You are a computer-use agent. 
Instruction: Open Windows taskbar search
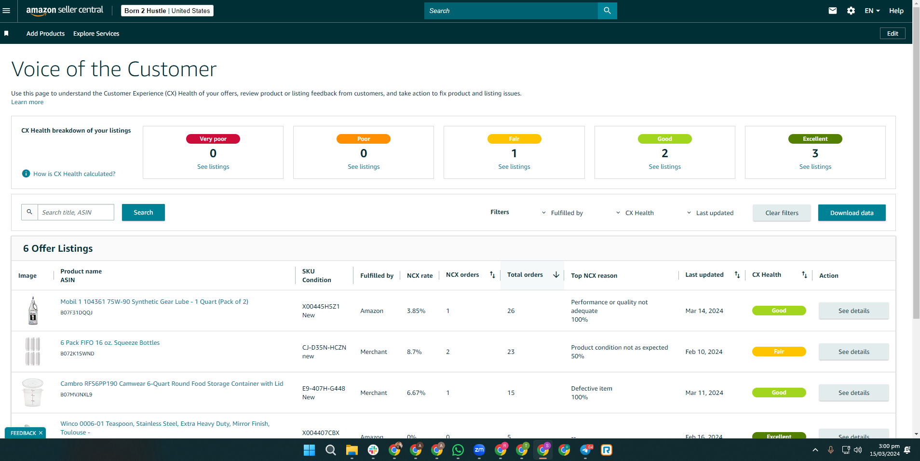coord(330,450)
